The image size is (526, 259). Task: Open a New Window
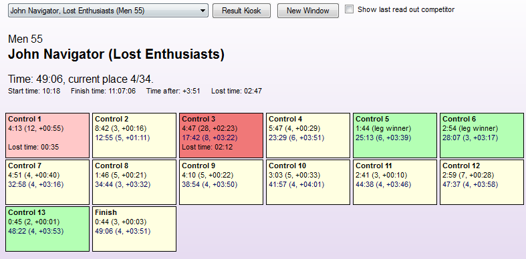tap(308, 11)
